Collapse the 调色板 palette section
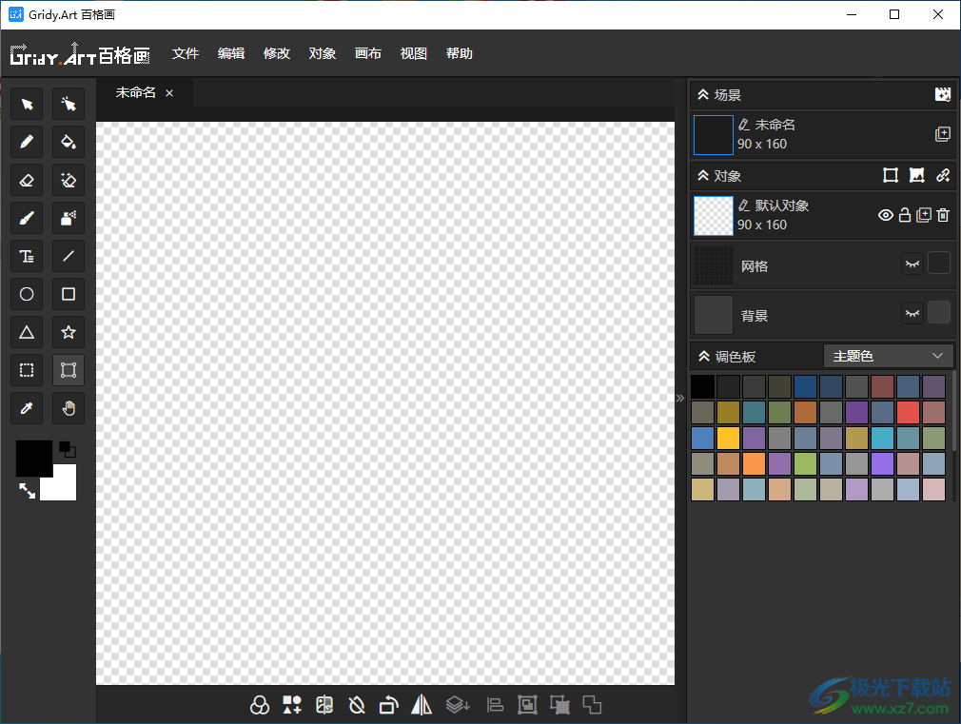 tap(703, 357)
